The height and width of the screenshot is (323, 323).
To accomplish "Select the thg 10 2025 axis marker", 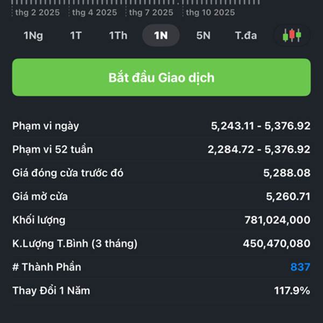I will pos(210,12).
